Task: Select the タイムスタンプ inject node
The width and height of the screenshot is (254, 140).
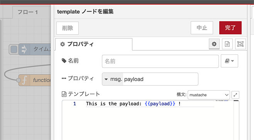Action: point(35,49)
